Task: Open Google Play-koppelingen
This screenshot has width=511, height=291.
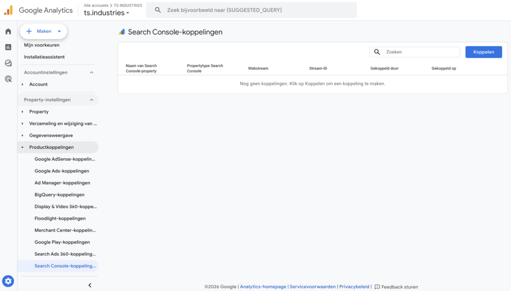Action: pyautogui.click(x=62, y=242)
